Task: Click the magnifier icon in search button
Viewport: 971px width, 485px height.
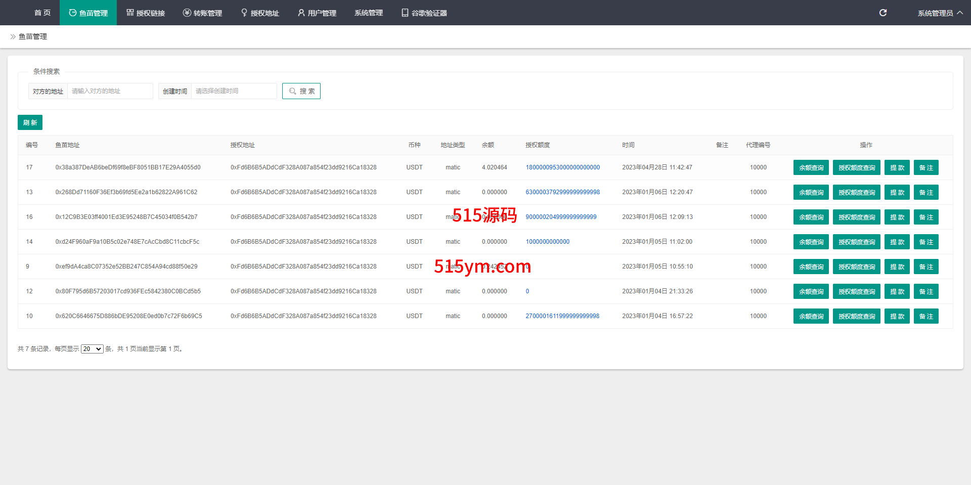Action: pyautogui.click(x=292, y=91)
